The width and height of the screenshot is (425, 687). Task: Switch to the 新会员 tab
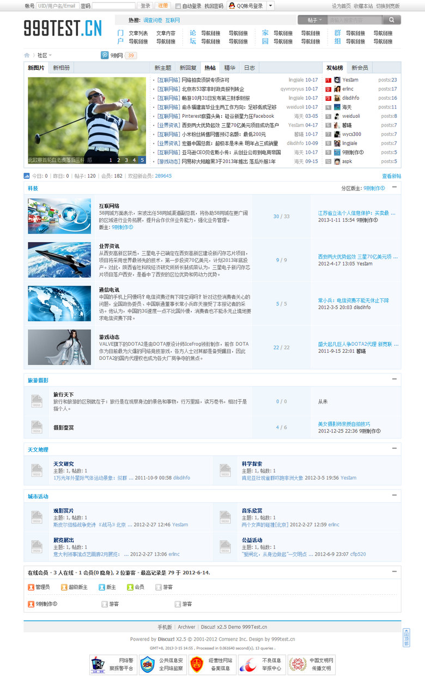tap(360, 68)
